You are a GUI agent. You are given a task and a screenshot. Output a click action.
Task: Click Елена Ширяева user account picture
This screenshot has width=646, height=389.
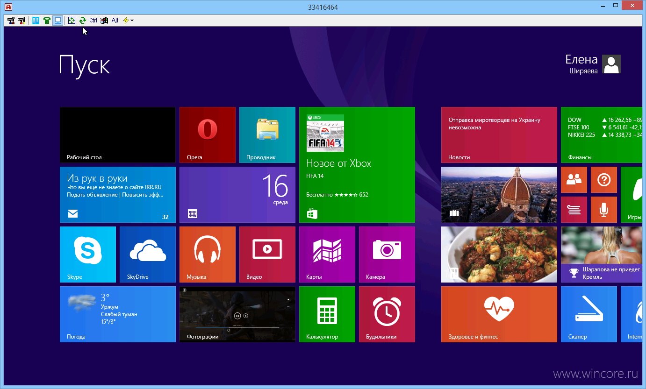pyautogui.click(x=611, y=64)
